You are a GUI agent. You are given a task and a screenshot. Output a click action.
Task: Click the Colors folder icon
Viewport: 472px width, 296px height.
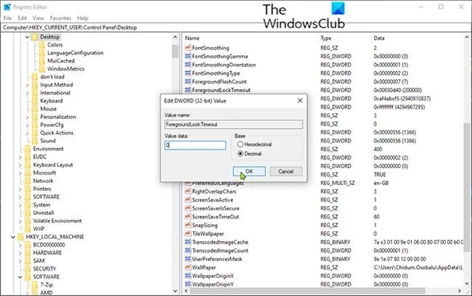(42, 45)
